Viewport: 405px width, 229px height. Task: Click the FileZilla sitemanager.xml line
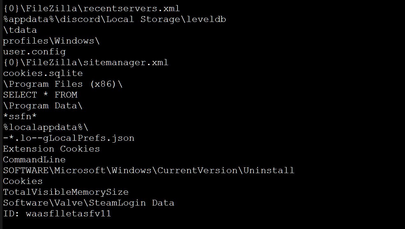point(86,63)
